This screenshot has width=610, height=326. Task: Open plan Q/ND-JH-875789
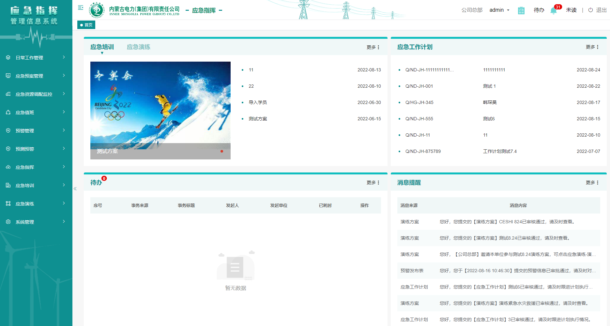pos(423,151)
